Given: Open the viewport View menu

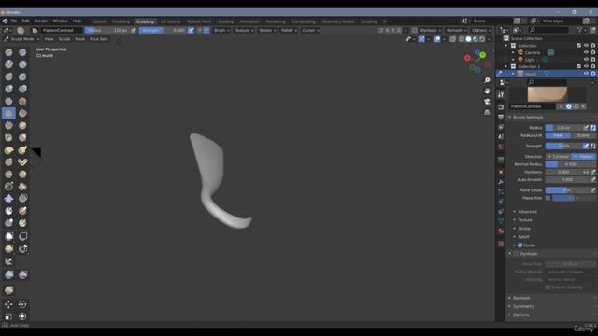Looking at the screenshot, I should click(49, 39).
